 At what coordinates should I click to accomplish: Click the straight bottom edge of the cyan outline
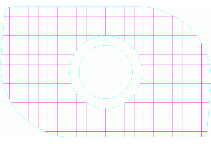138,137
